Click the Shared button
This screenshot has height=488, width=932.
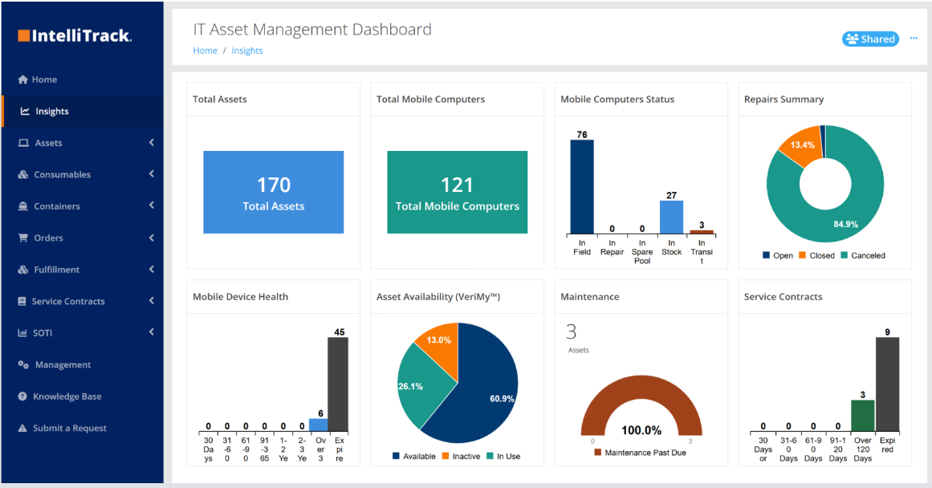click(x=870, y=39)
